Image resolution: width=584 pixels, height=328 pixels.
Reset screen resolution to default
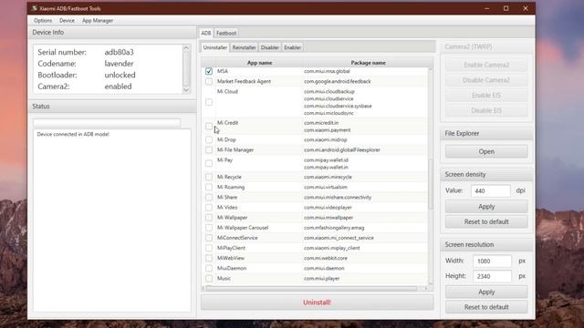[x=486, y=307]
